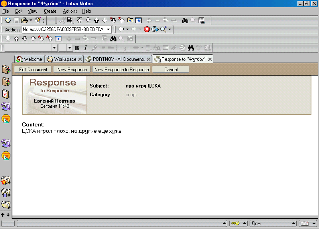The height and width of the screenshot is (229, 319).
Task: Expand the Search icon dropdown arrow
Action: [x=170, y=29]
